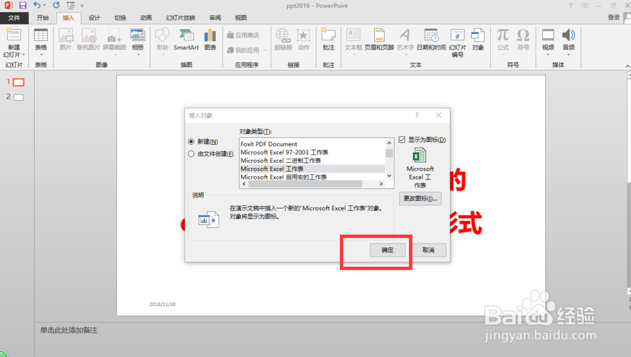This screenshot has width=631, height=357.
Task: Click the Slide Number icon
Action: pos(457,35)
